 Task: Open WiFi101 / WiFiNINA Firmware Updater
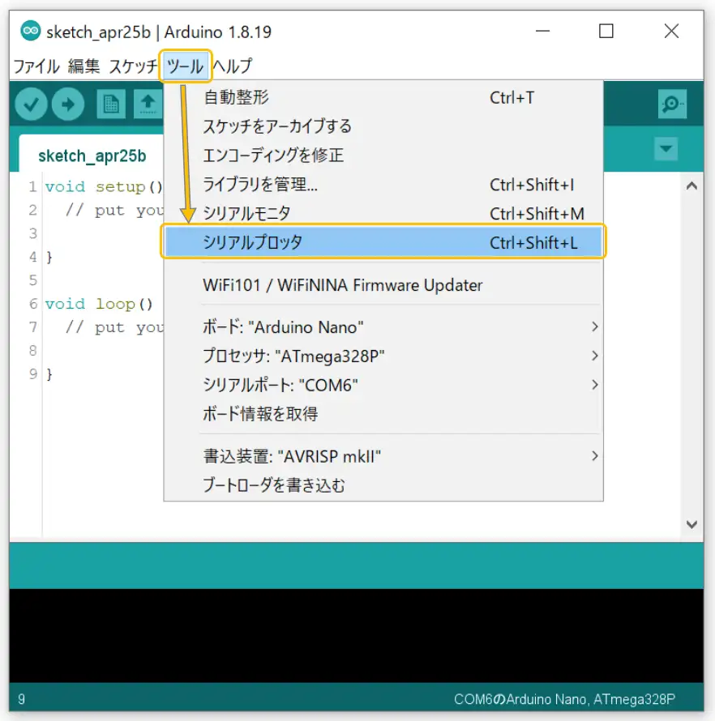(383, 285)
